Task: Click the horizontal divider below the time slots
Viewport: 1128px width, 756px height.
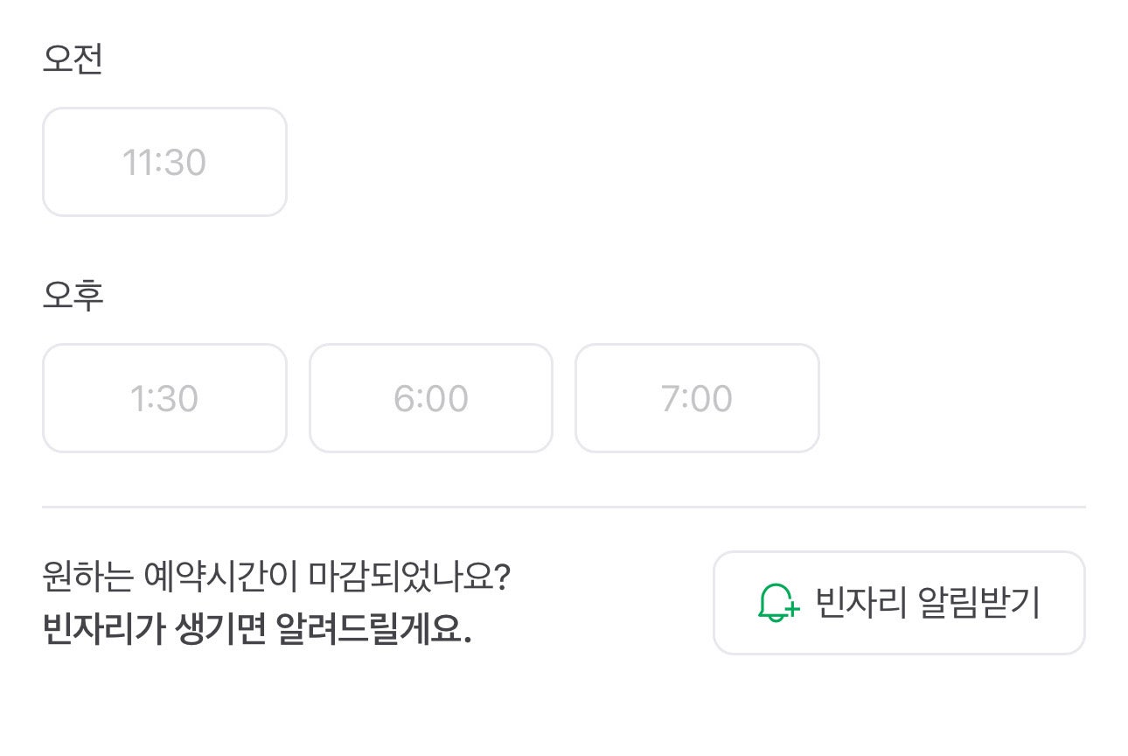Action: pos(563,507)
